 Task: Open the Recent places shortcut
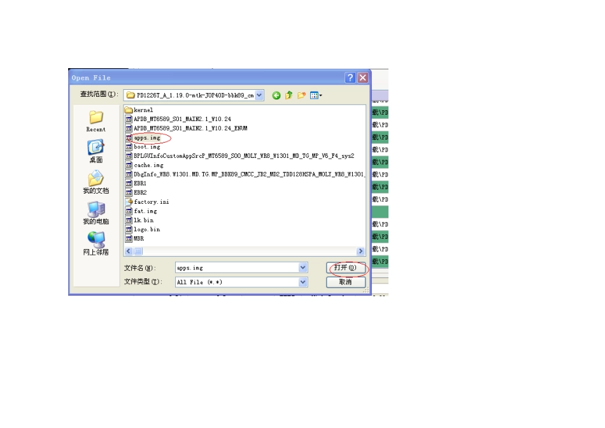tap(96, 122)
